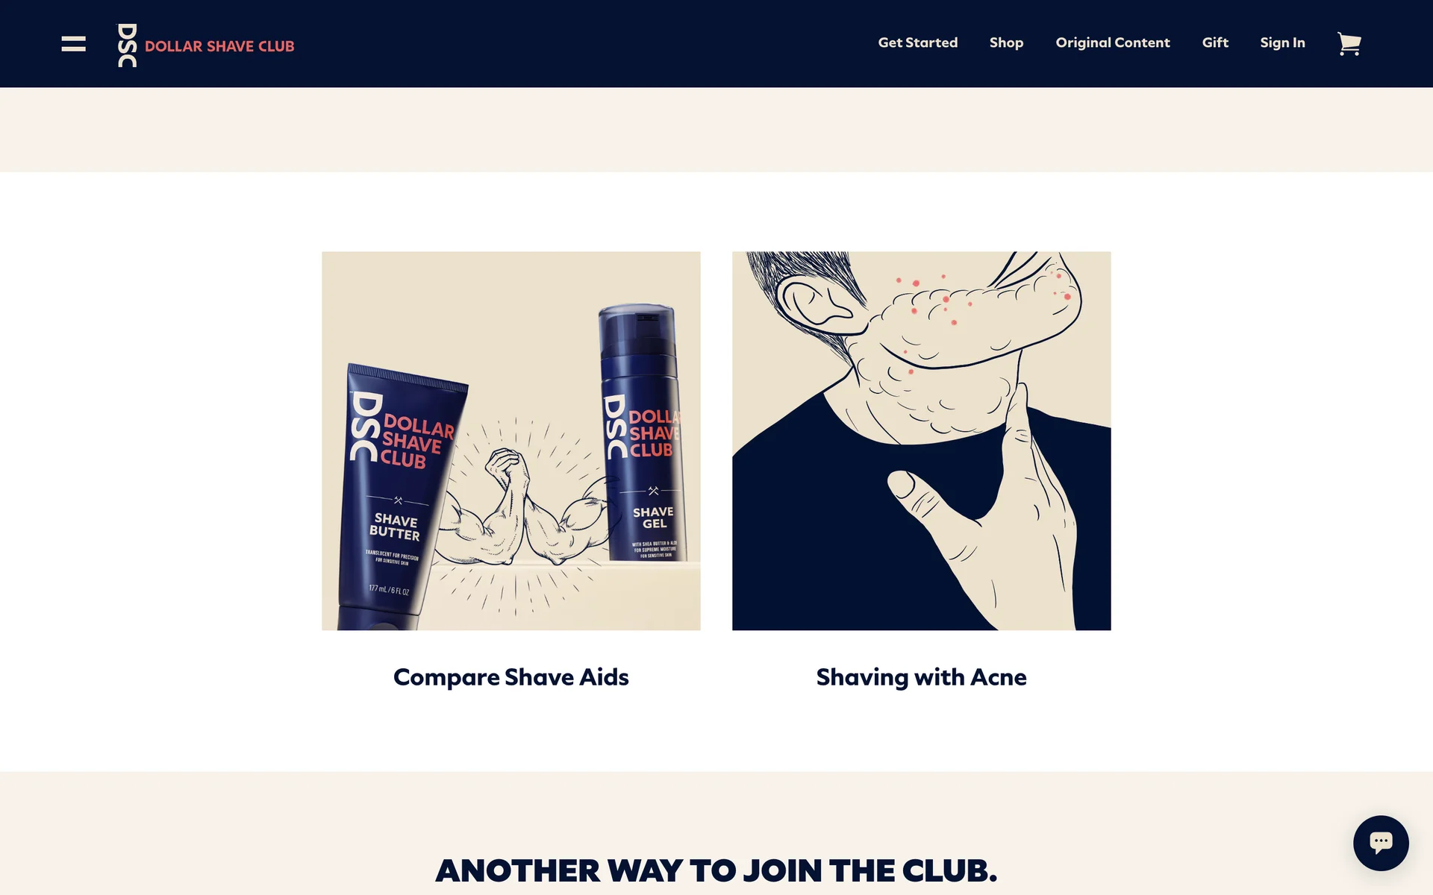This screenshot has width=1433, height=895.
Task: Click the Shave Gel can picture
Action: (x=643, y=433)
